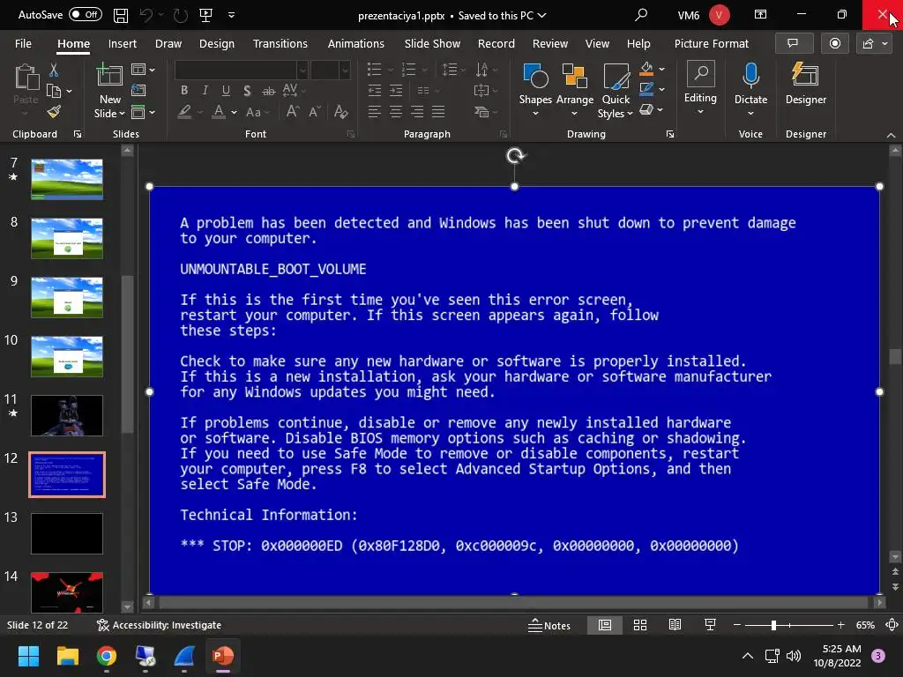Switch to Transitions tab
This screenshot has width=903, height=677.
coord(280,44)
